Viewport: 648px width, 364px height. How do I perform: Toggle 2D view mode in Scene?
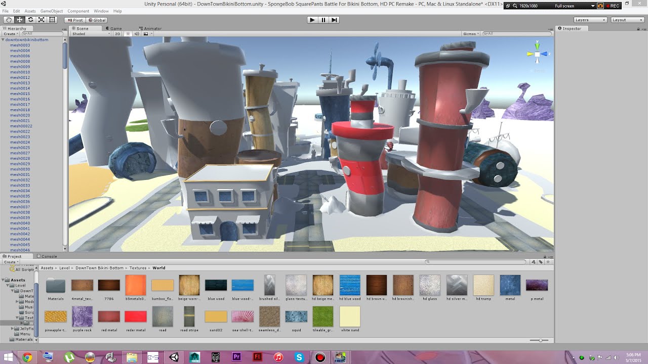coord(117,34)
